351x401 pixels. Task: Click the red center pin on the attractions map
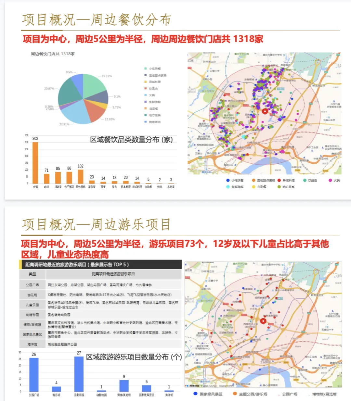263,321
